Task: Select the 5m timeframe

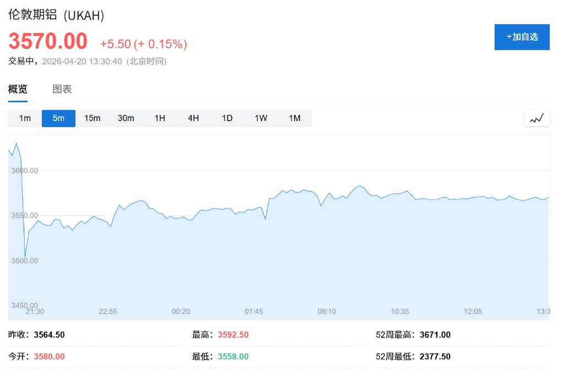Action: [x=58, y=118]
